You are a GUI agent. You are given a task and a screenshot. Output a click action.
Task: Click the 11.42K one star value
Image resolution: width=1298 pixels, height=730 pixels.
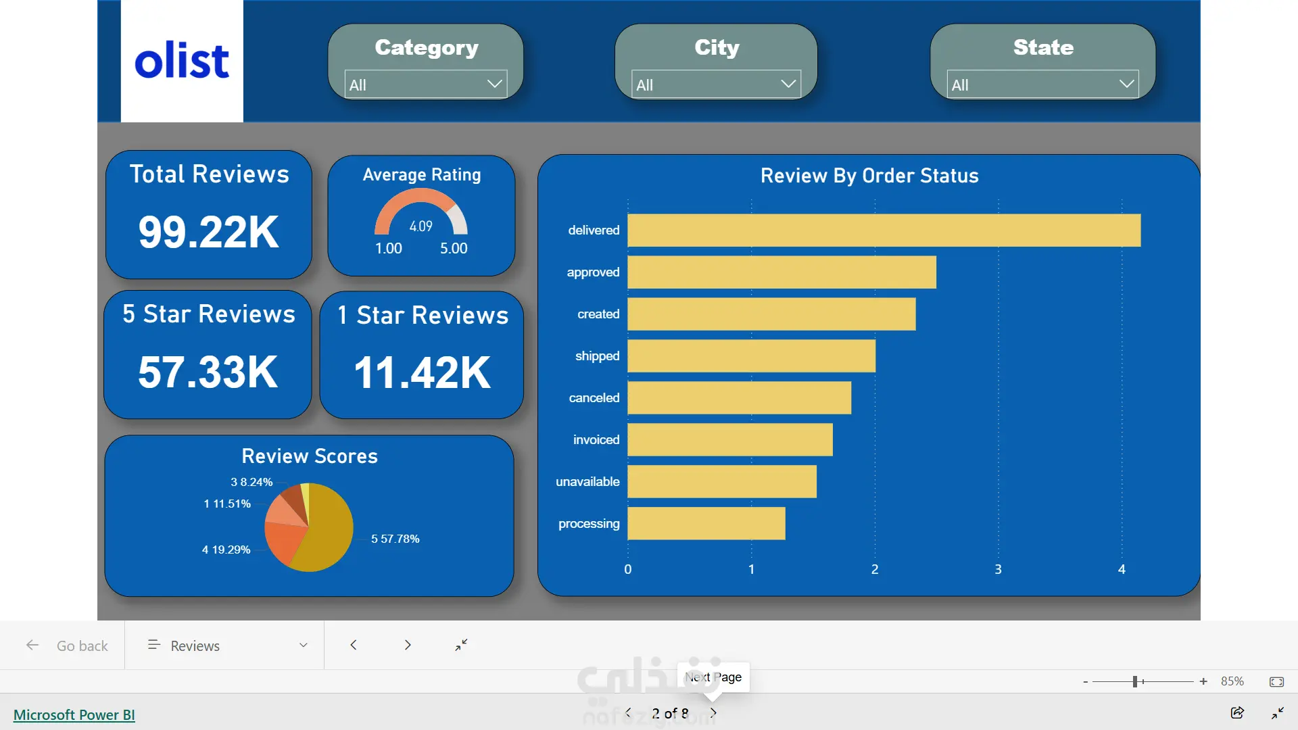[x=422, y=372]
